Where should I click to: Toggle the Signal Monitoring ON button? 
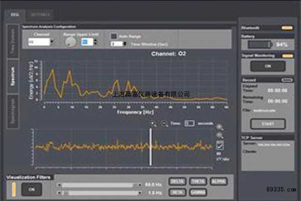(267, 66)
